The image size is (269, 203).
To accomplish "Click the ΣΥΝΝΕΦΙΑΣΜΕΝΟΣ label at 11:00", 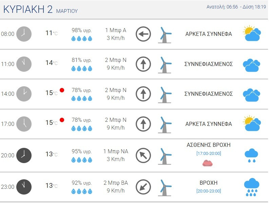I will point(209,64).
